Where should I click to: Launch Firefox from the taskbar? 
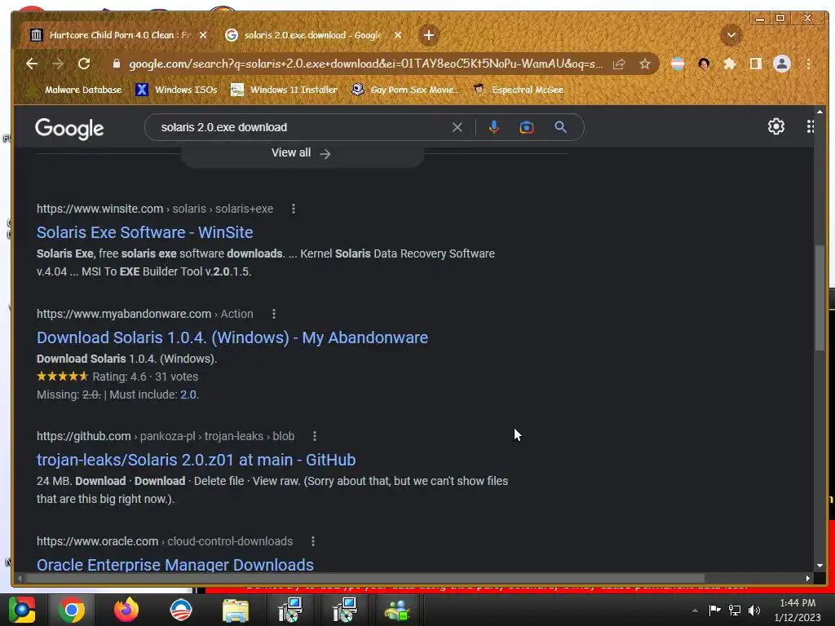click(126, 610)
